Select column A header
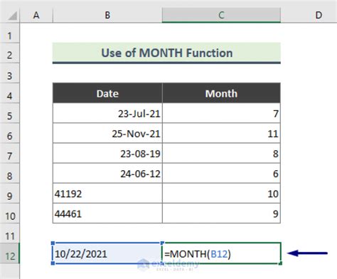337x279 pixels. [36, 15]
